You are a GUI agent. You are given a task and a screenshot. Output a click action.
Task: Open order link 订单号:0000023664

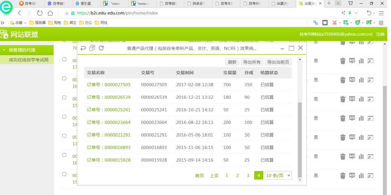109,122
